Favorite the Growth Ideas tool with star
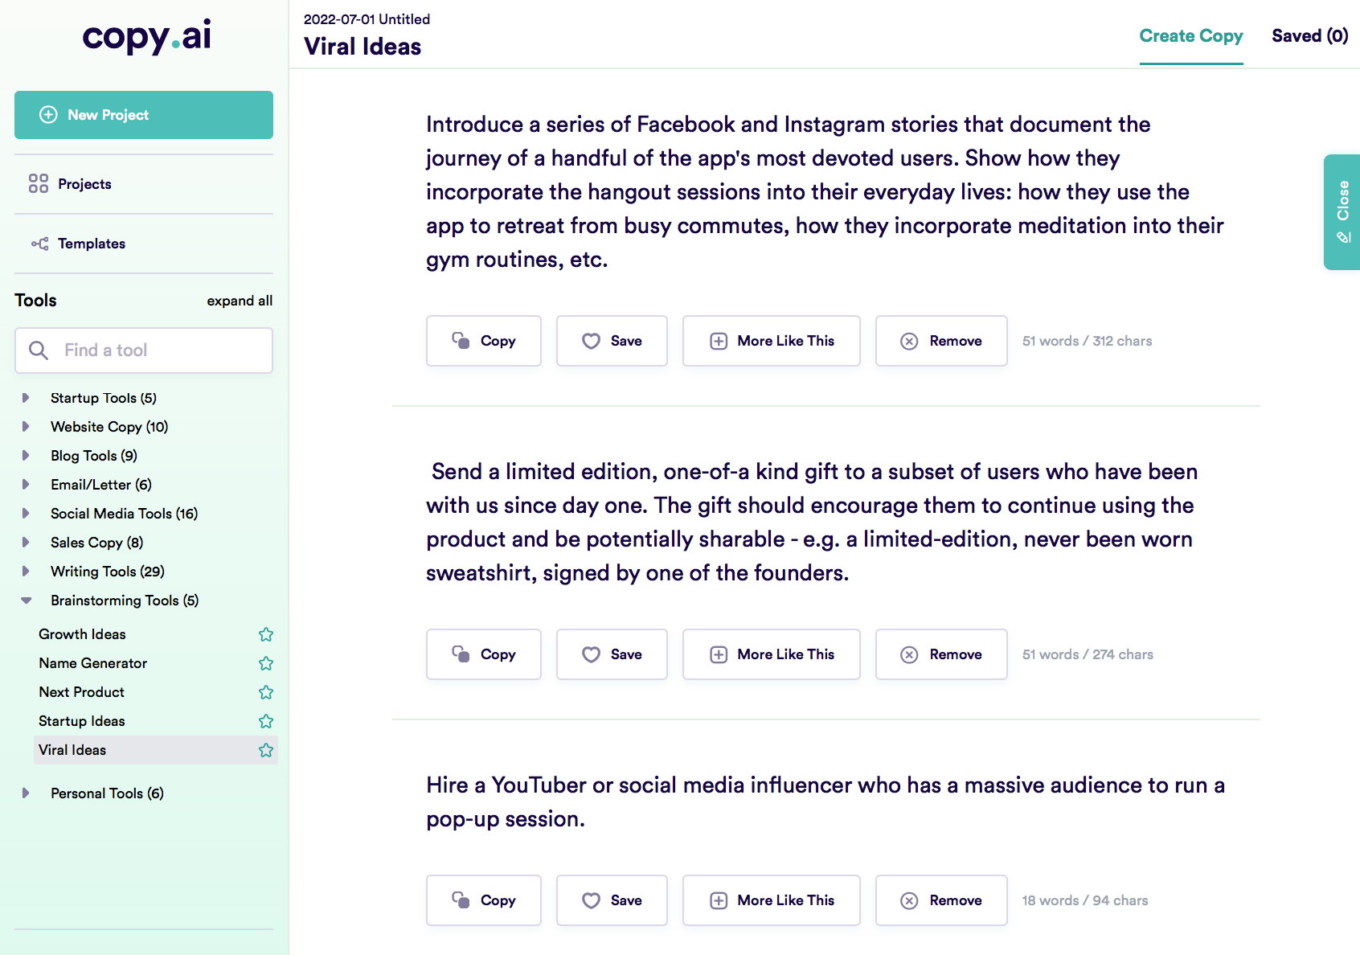Viewport: 1360px width, 955px height. pos(266,634)
